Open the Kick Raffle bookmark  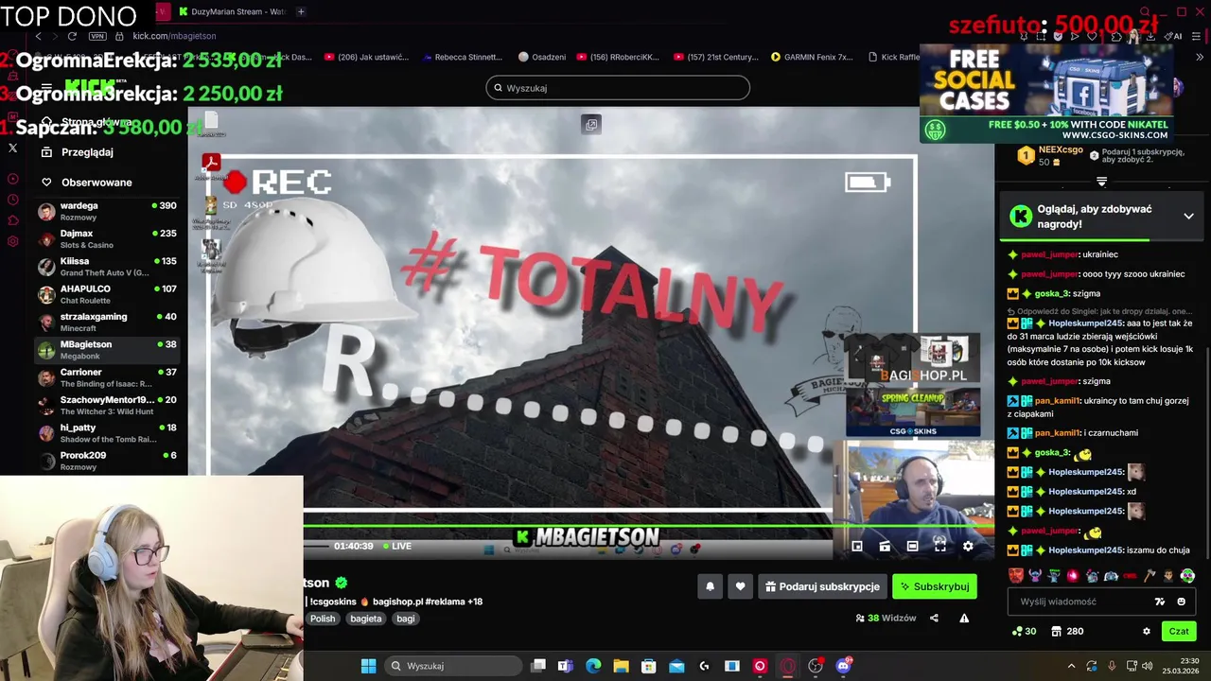(x=894, y=57)
